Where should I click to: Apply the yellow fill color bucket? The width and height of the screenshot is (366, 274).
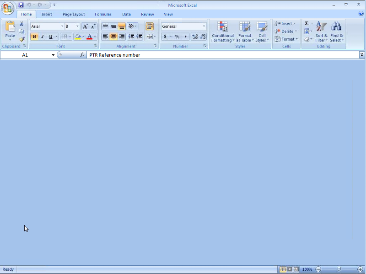(x=78, y=37)
